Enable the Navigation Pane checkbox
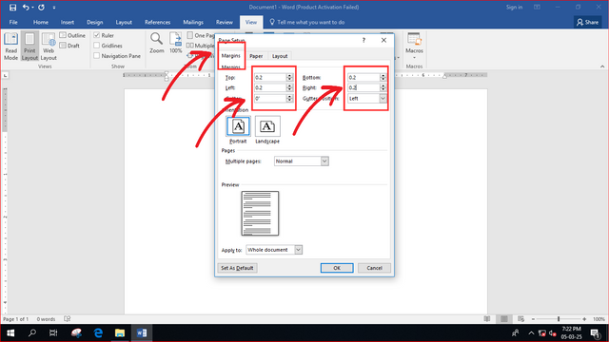This screenshot has width=609, height=342. pyautogui.click(x=97, y=56)
